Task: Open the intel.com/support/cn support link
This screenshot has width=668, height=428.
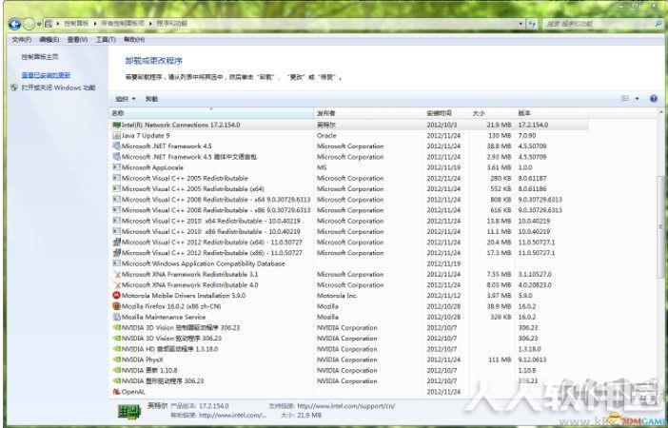Action: 346,406
